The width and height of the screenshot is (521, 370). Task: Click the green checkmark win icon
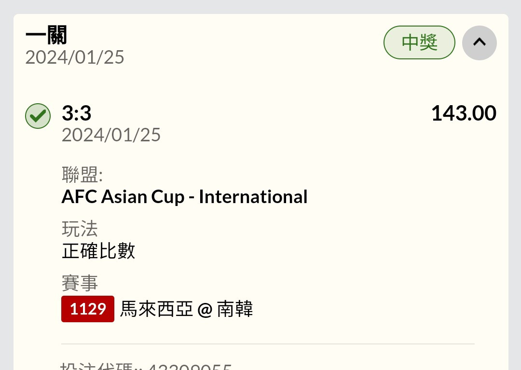[38, 116]
